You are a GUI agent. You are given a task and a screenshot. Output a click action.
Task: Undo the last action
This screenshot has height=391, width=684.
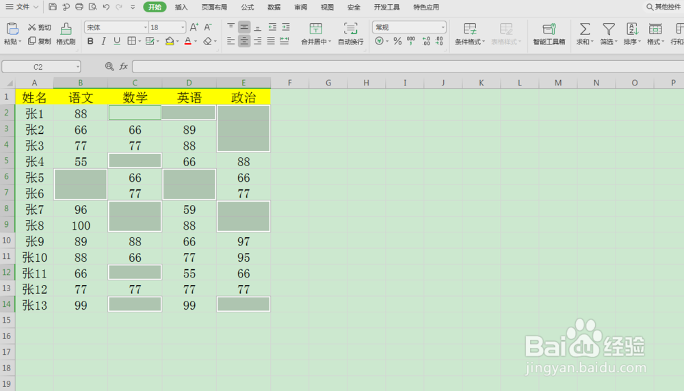(x=106, y=7)
